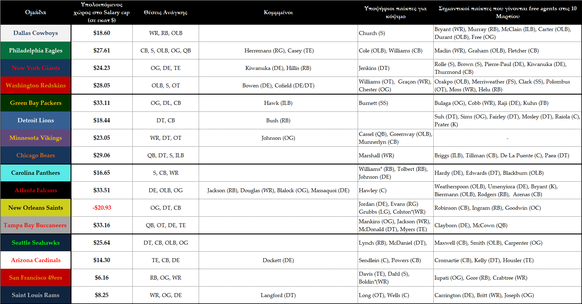Click the negative -$20.93 cap value
Image resolution: width=582 pixels, height=304 pixels.
click(x=102, y=208)
